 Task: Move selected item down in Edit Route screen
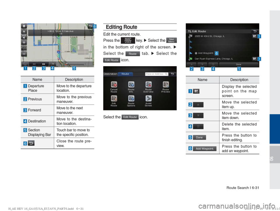click(202, 64)
